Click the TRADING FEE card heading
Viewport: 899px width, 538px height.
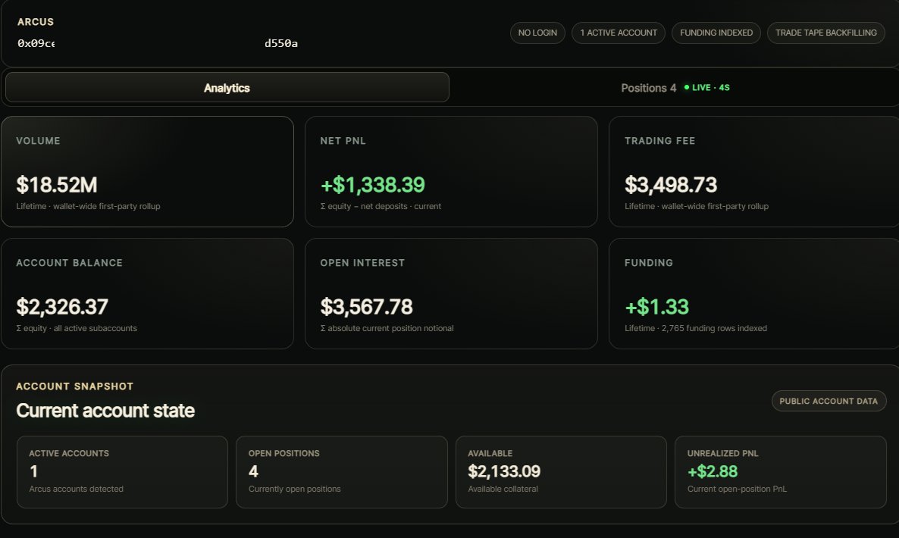click(660, 141)
